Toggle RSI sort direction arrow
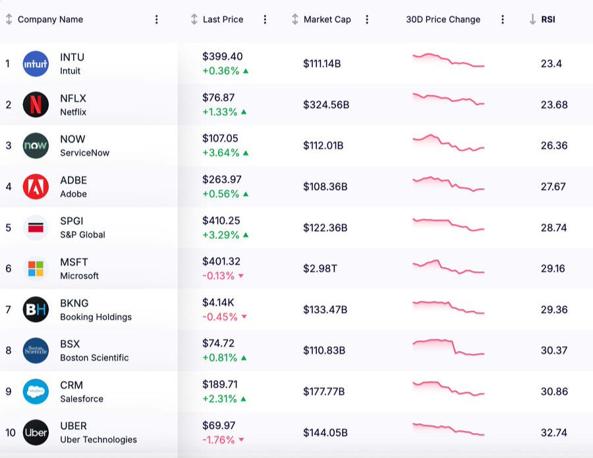Viewport: 593px width, 458px height. (x=532, y=19)
